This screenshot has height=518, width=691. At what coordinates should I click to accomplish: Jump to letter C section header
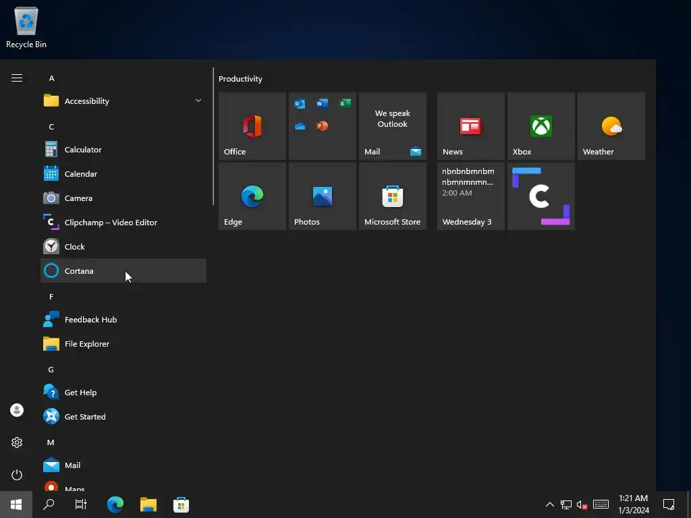tap(51, 126)
